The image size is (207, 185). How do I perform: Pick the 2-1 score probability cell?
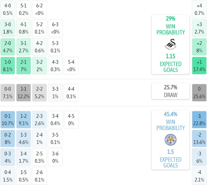24,66
